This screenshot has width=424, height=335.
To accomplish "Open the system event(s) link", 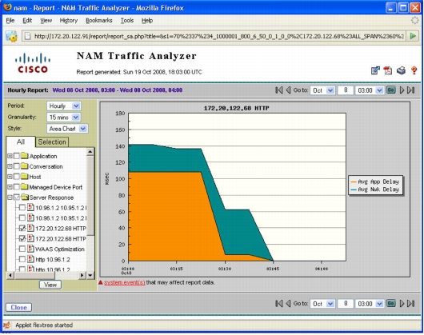I will pos(124,282).
